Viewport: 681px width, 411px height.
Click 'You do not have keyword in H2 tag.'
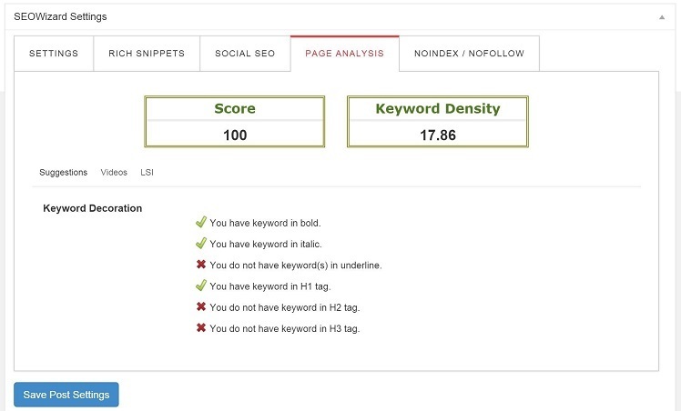pyautogui.click(x=285, y=307)
